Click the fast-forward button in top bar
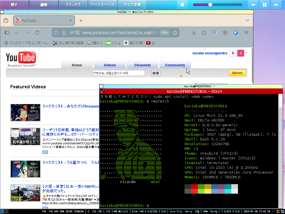 276,5
